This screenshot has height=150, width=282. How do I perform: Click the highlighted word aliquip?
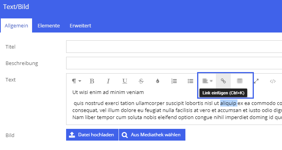[228, 103]
